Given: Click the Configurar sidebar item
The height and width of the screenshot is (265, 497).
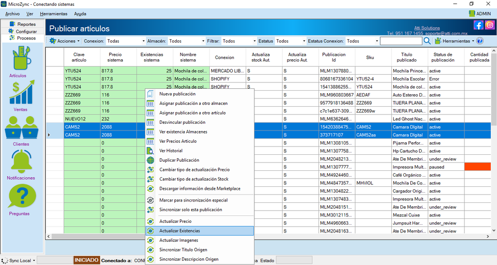Looking at the screenshot, I should tap(22, 31).
